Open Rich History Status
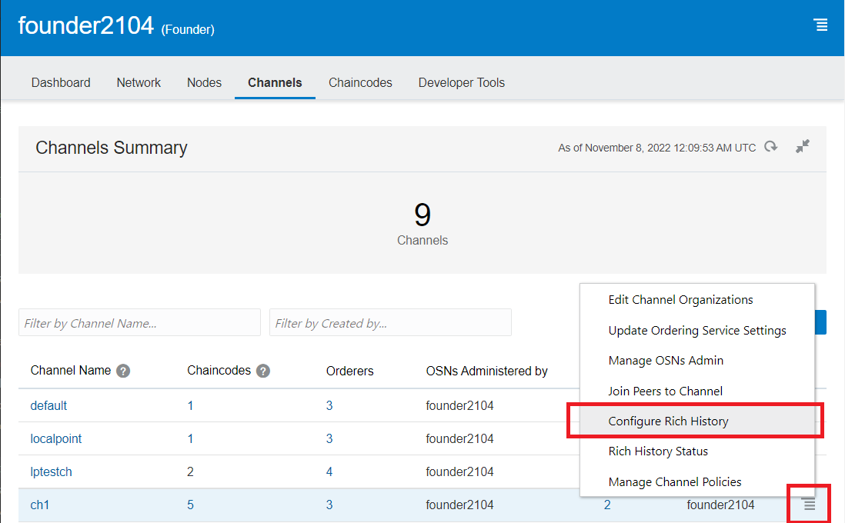This screenshot has width=845, height=523. tap(657, 451)
